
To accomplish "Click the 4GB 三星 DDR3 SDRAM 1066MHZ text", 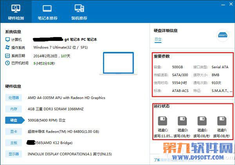I will 56,109.
